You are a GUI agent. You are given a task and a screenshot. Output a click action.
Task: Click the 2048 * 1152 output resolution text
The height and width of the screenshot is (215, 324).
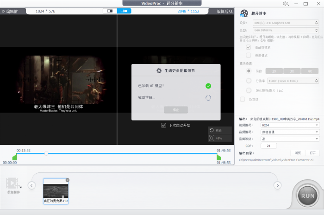(x=188, y=11)
